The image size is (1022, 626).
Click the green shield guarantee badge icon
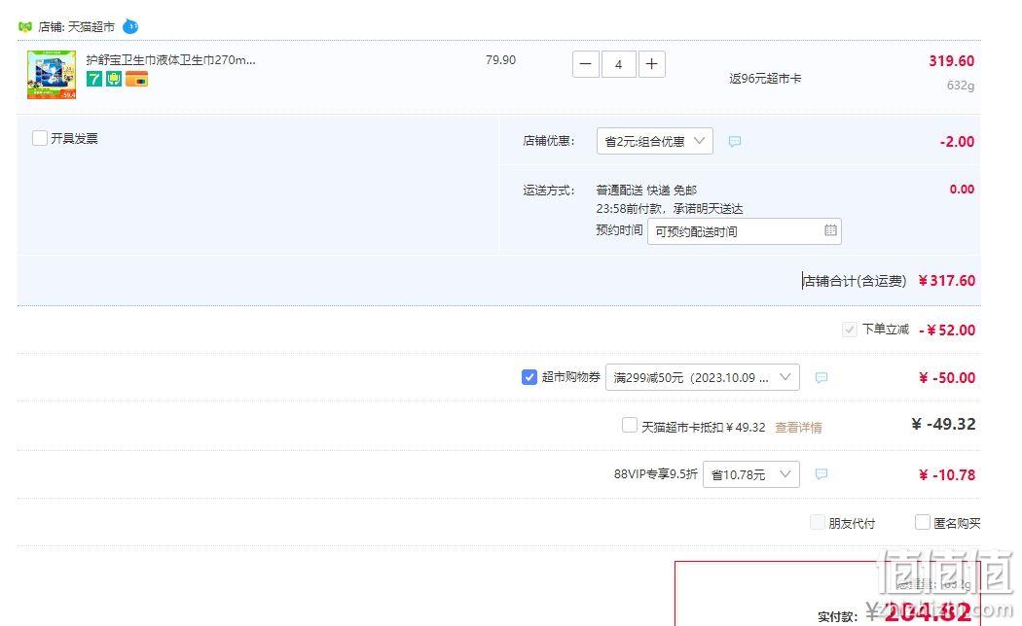114,80
